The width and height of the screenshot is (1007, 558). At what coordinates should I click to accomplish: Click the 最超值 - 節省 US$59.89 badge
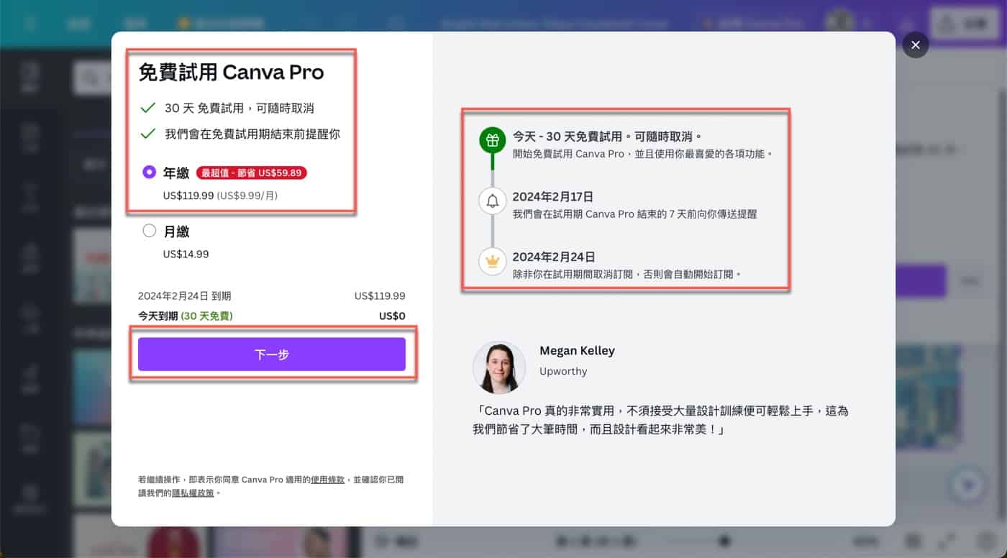(252, 173)
